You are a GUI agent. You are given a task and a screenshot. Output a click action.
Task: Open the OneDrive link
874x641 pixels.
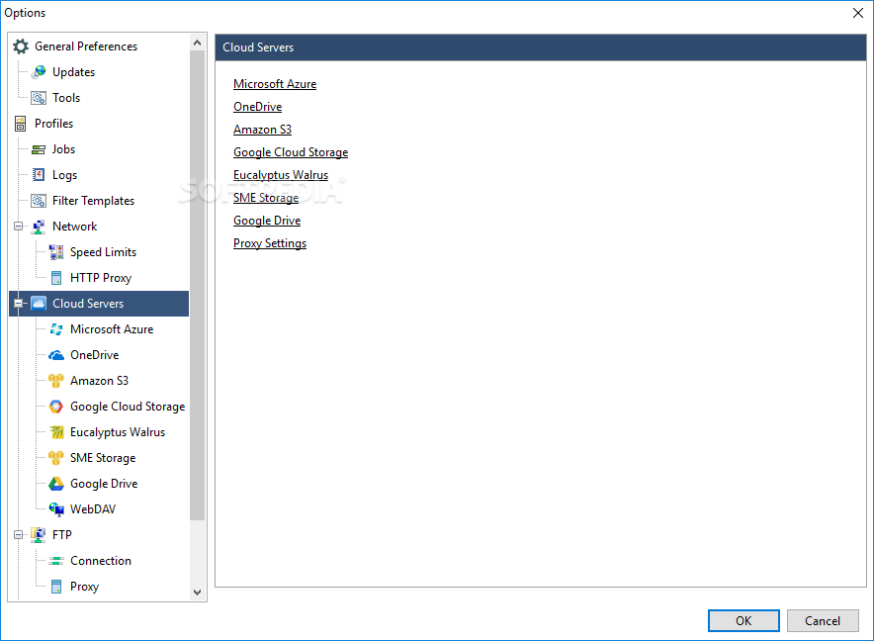coord(257,107)
